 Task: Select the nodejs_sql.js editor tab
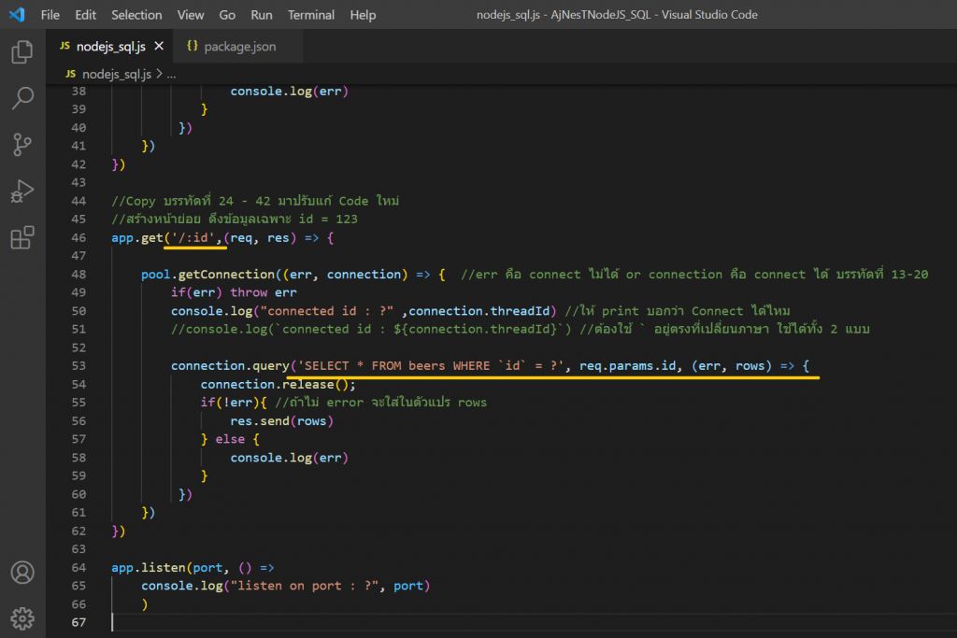click(109, 46)
